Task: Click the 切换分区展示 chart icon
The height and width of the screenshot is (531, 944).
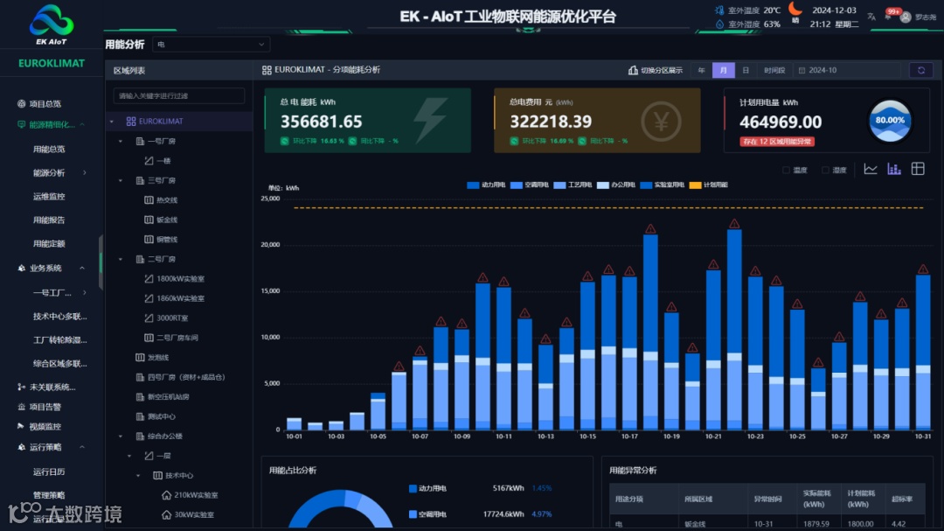Action: (633, 71)
